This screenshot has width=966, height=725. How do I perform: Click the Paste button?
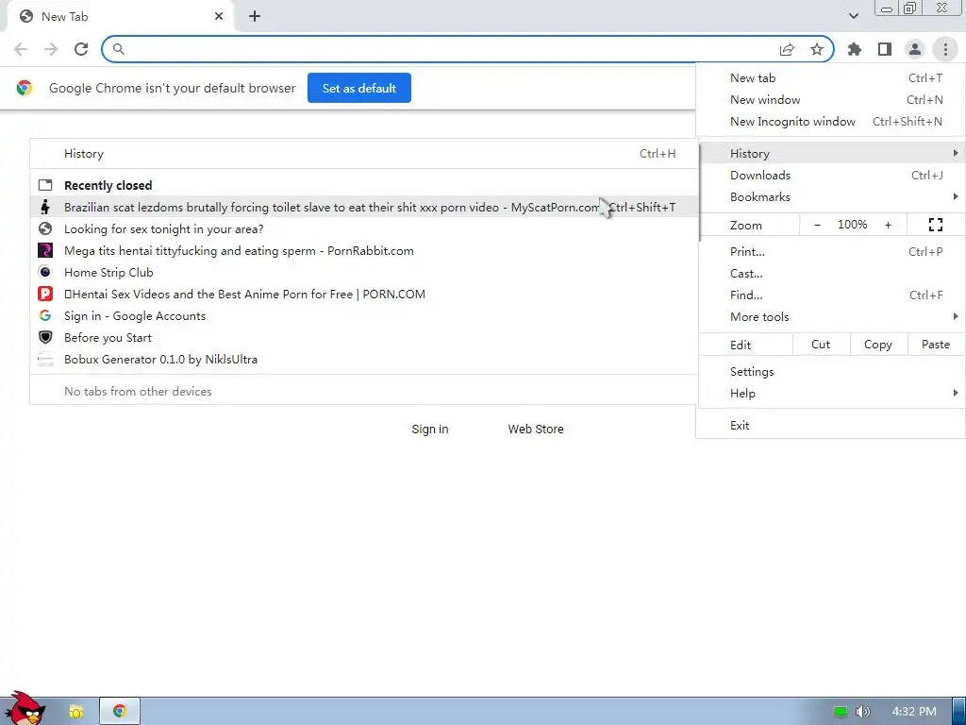coord(935,345)
